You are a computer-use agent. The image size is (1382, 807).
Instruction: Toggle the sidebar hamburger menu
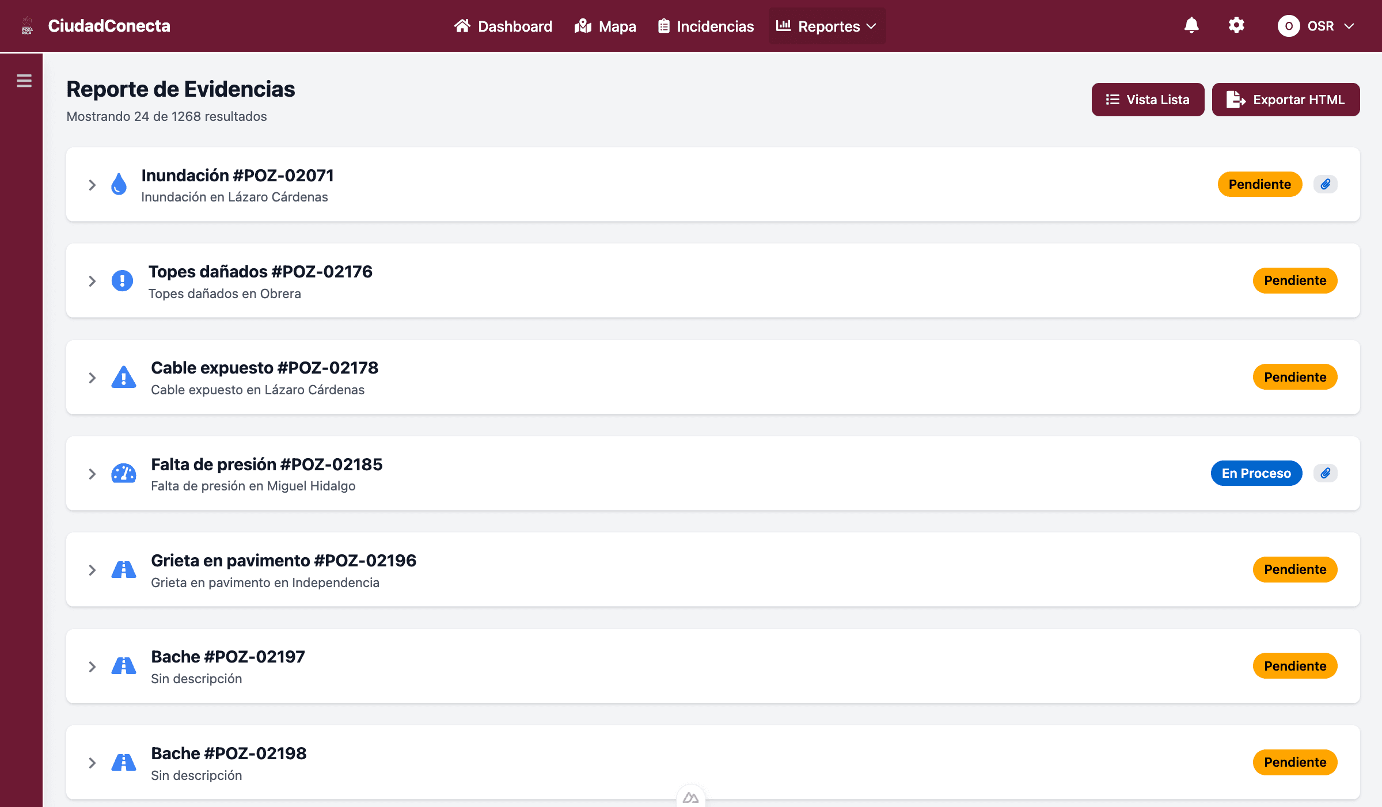[x=24, y=81]
